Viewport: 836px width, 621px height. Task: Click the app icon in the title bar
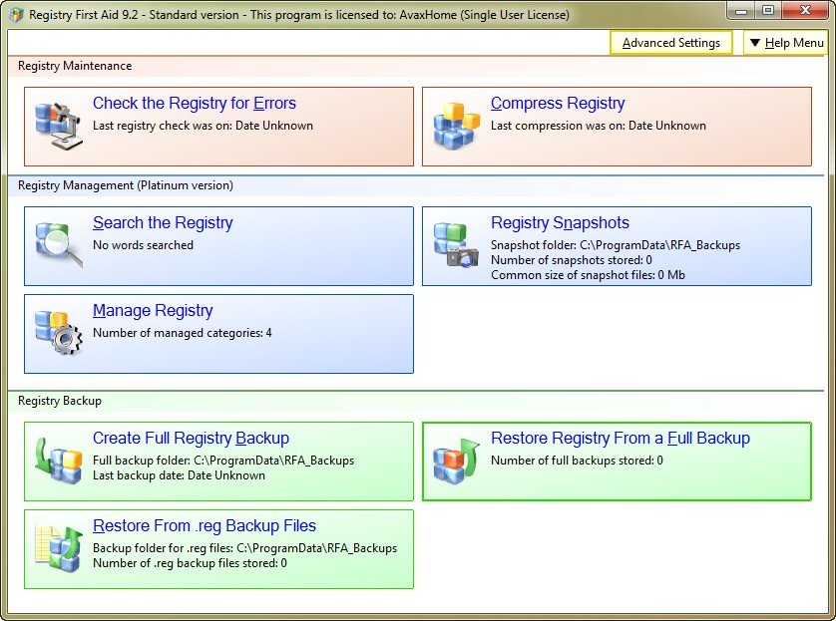tap(16, 14)
